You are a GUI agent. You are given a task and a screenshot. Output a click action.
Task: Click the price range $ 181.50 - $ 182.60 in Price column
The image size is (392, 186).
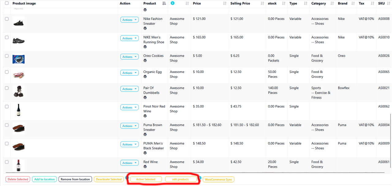coord(207,125)
